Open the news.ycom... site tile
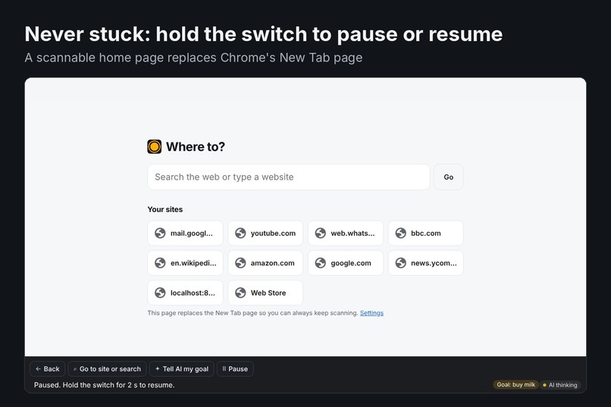The height and width of the screenshot is (407, 611). (426, 263)
